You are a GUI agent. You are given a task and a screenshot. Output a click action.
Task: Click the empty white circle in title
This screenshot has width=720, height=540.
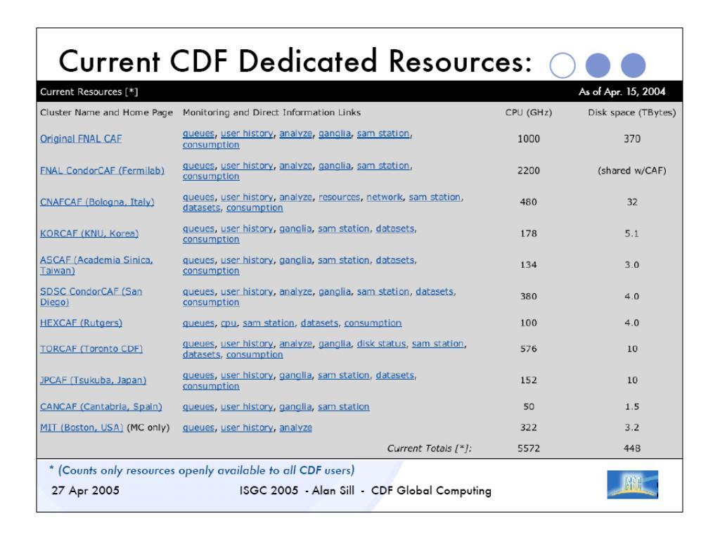click(562, 65)
